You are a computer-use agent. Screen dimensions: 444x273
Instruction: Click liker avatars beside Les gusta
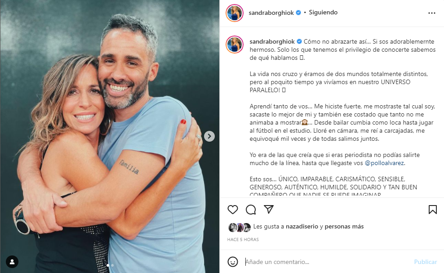240,227
